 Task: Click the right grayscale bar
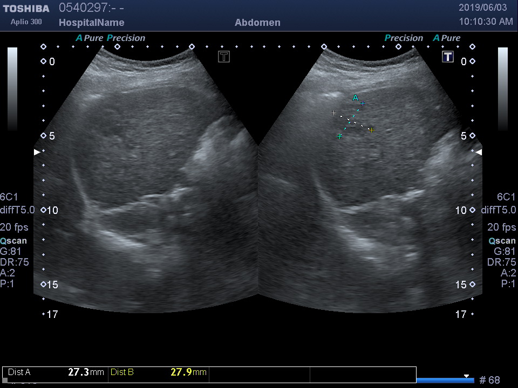click(502, 89)
